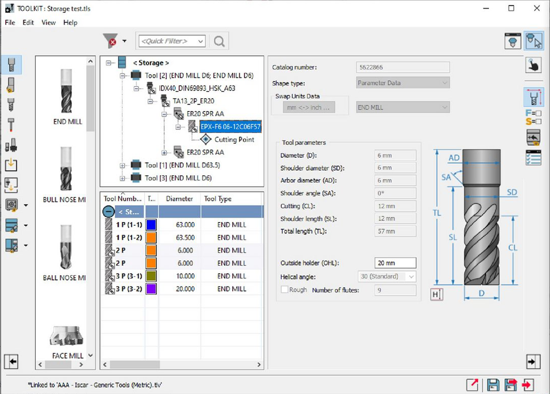
Task: Click the tool dimension parameters icon
Action: point(533,97)
